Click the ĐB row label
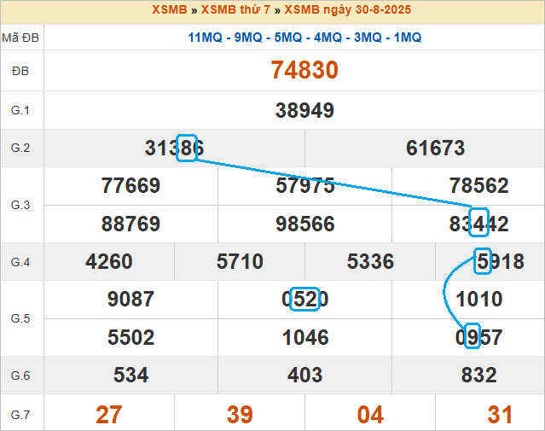545x431 pixels. tap(20, 71)
